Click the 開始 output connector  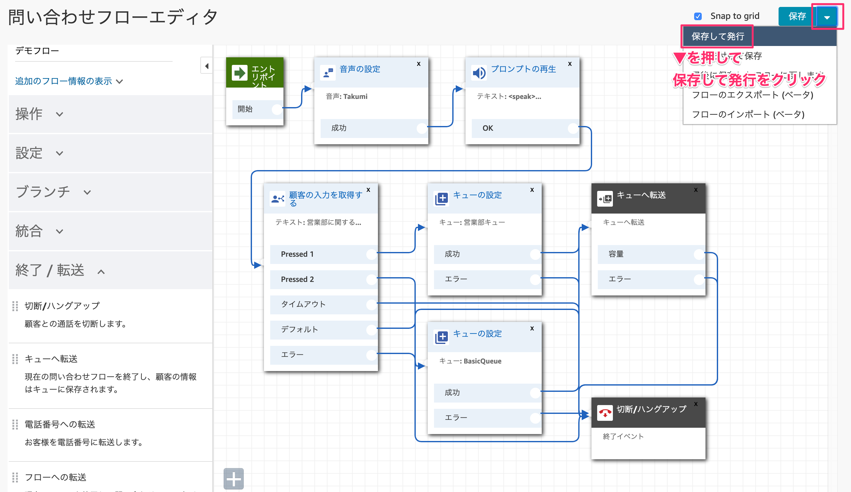(277, 109)
